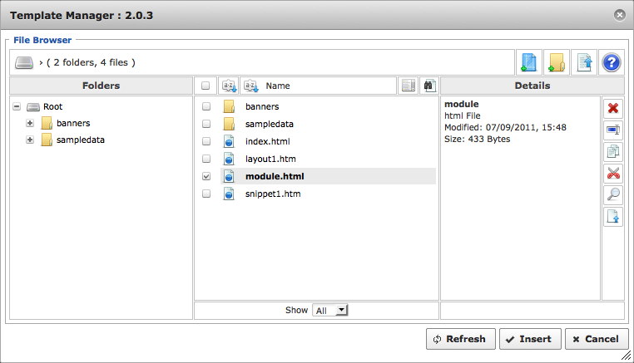
Task: Select banners label in Folders tree
Action: (x=73, y=123)
